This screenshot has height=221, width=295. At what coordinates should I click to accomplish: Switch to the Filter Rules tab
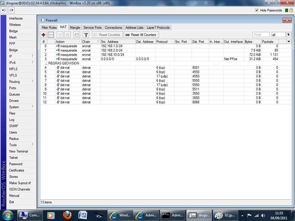pyautogui.click(x=49, y=27)
